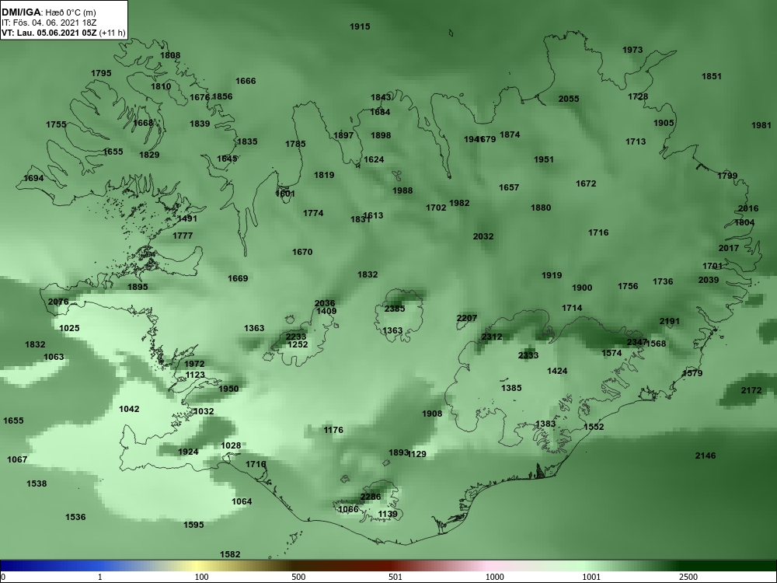Pick the 1924 label
This screenshot has height=583, width=777.
pyautogui.click(x=188, y=452)
